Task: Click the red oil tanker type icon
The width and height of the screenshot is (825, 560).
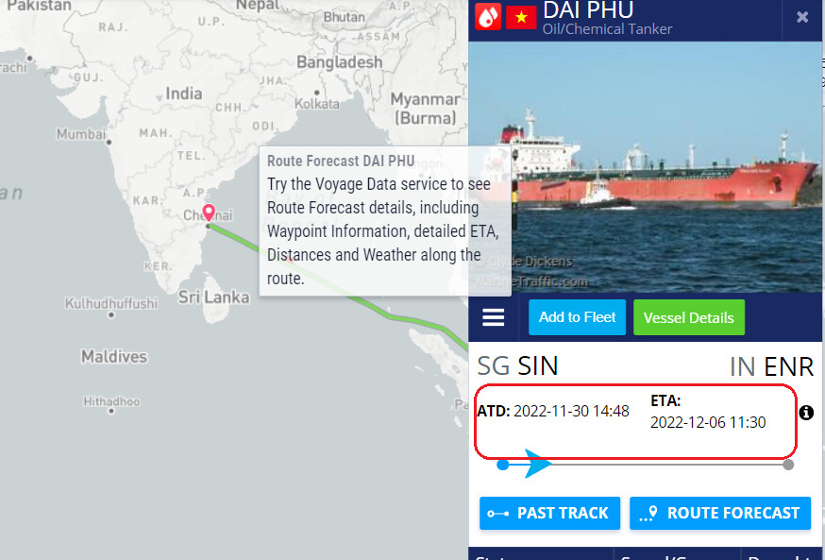Action: 488,17
